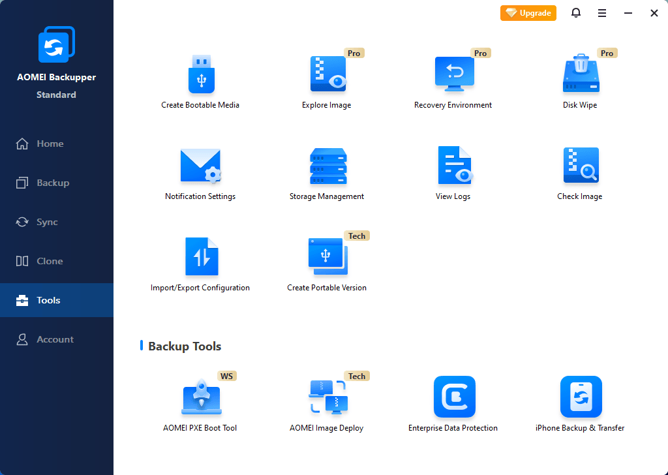Close the AOMEI Backupper window
This screenshot has height=475, width=668.
click(654, 13)
